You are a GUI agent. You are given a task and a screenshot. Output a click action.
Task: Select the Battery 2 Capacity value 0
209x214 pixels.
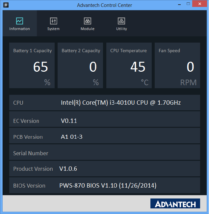(x=93, y=67)
